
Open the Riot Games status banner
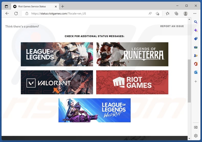[132, 82]
